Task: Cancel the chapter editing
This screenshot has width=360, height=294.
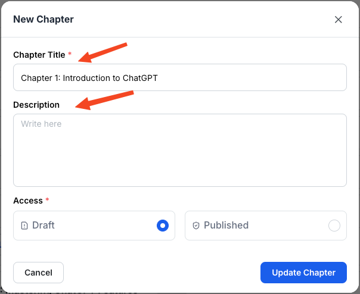Action: pos(38,273)
